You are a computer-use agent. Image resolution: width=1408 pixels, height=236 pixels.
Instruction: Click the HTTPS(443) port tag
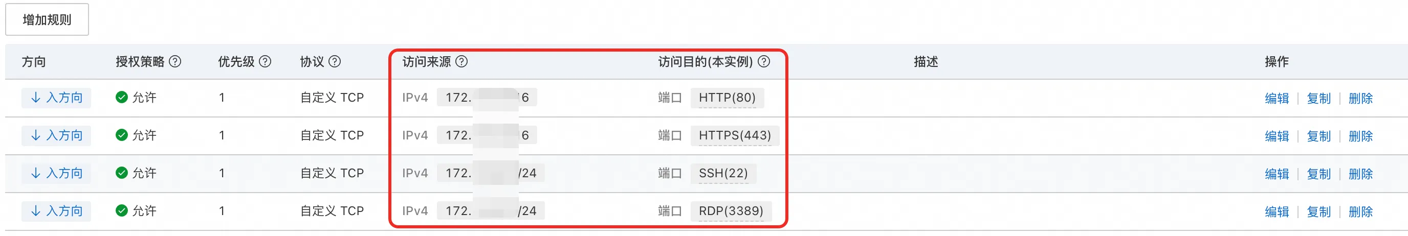[735, 135]
